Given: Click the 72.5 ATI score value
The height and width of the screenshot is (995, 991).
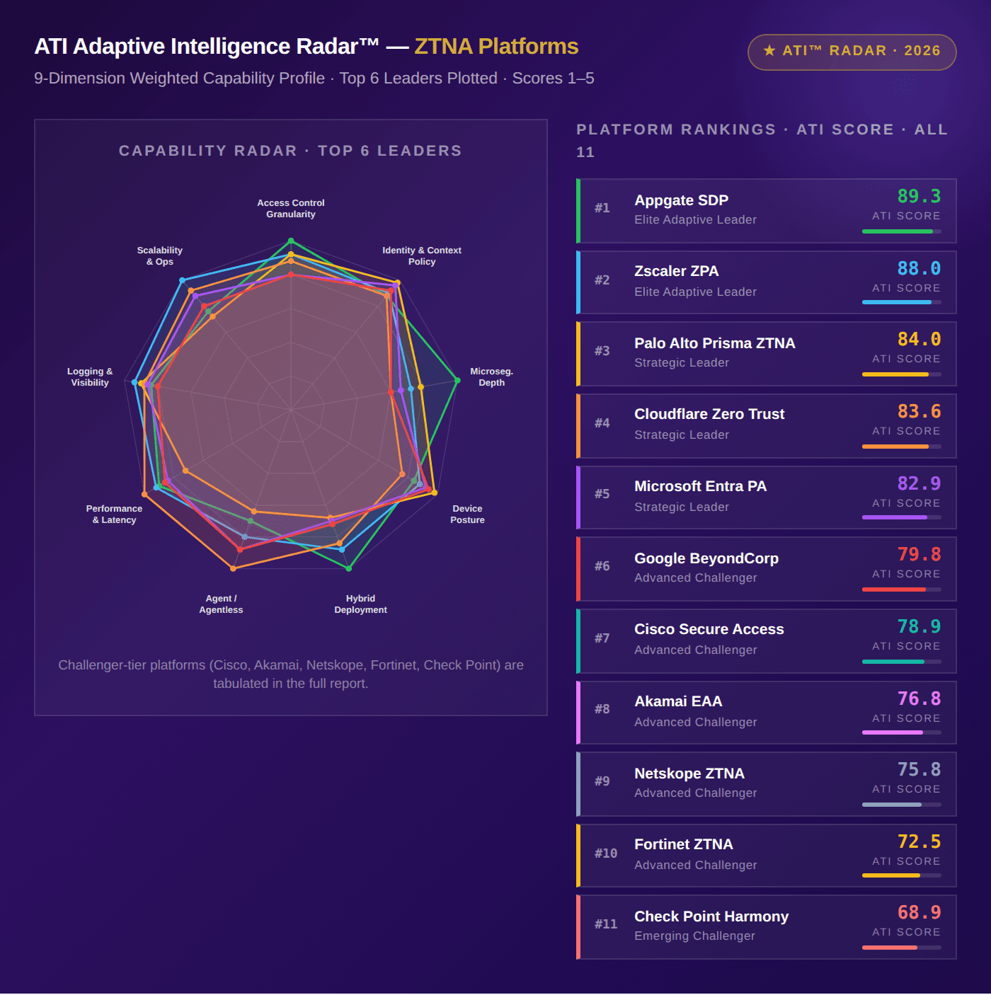Looking at the screenshot, I should pyautogui.click(x=919, y=841).
